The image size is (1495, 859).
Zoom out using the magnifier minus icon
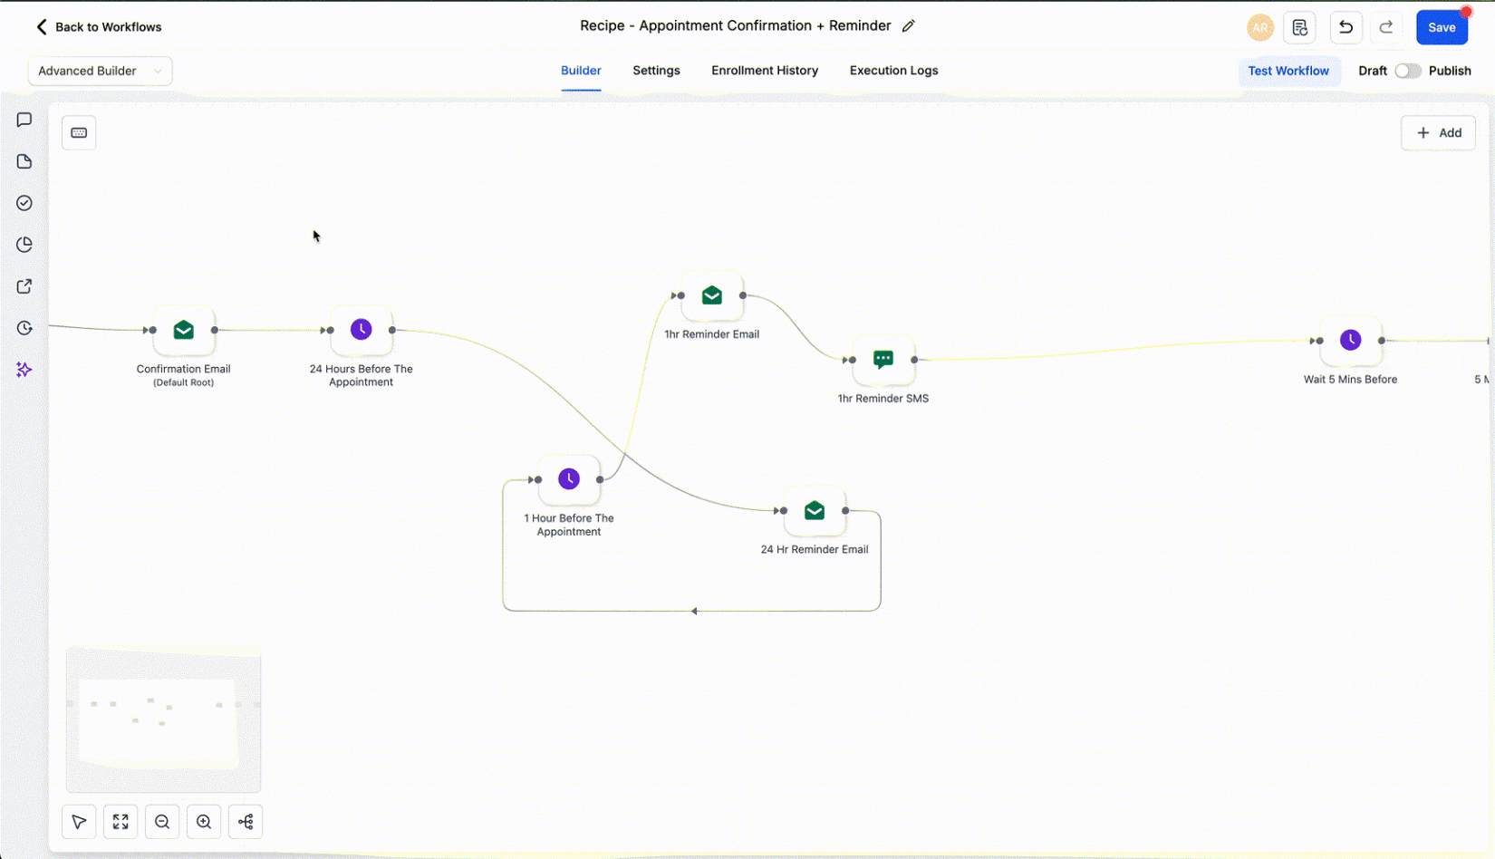tap(161, 821)
